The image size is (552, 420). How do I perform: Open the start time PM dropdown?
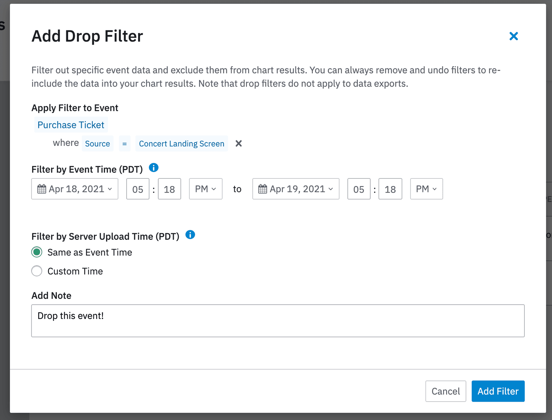coord(206,189)
